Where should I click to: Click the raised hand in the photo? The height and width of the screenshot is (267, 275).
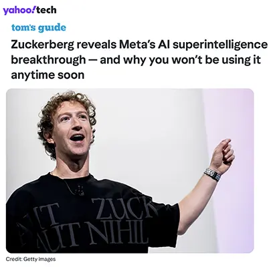pos(221,153)
